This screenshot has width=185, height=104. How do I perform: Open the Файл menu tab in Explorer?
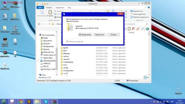[40, 8]
